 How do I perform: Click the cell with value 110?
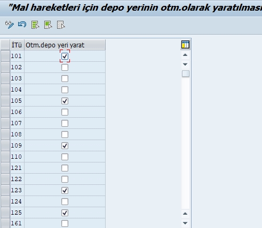point(17,157)
